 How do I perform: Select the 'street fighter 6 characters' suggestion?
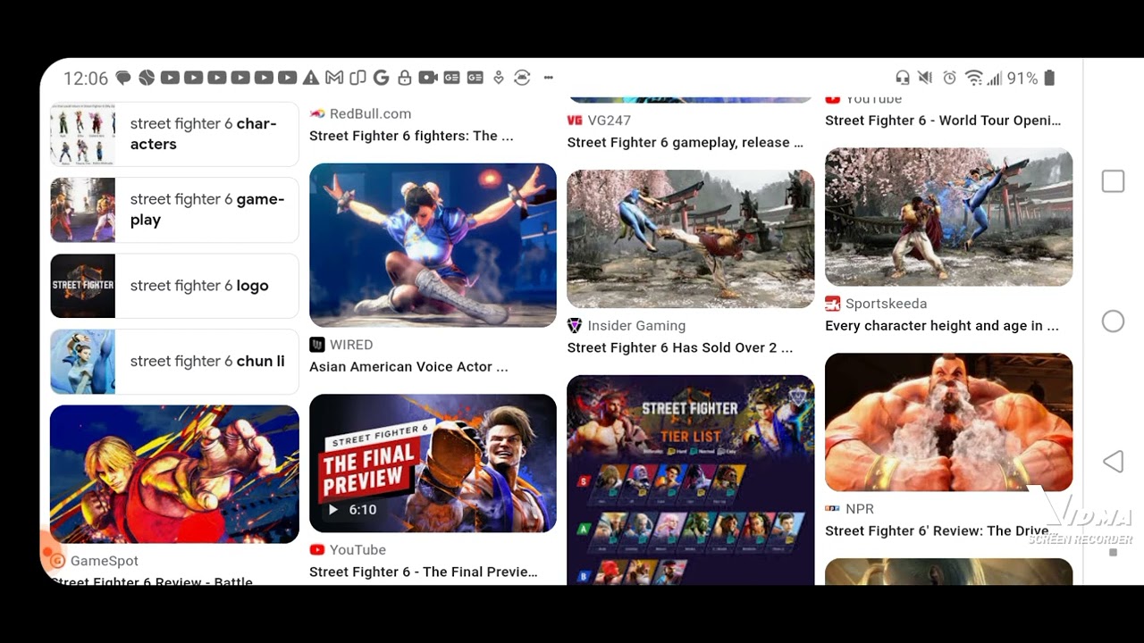[174, 134]
